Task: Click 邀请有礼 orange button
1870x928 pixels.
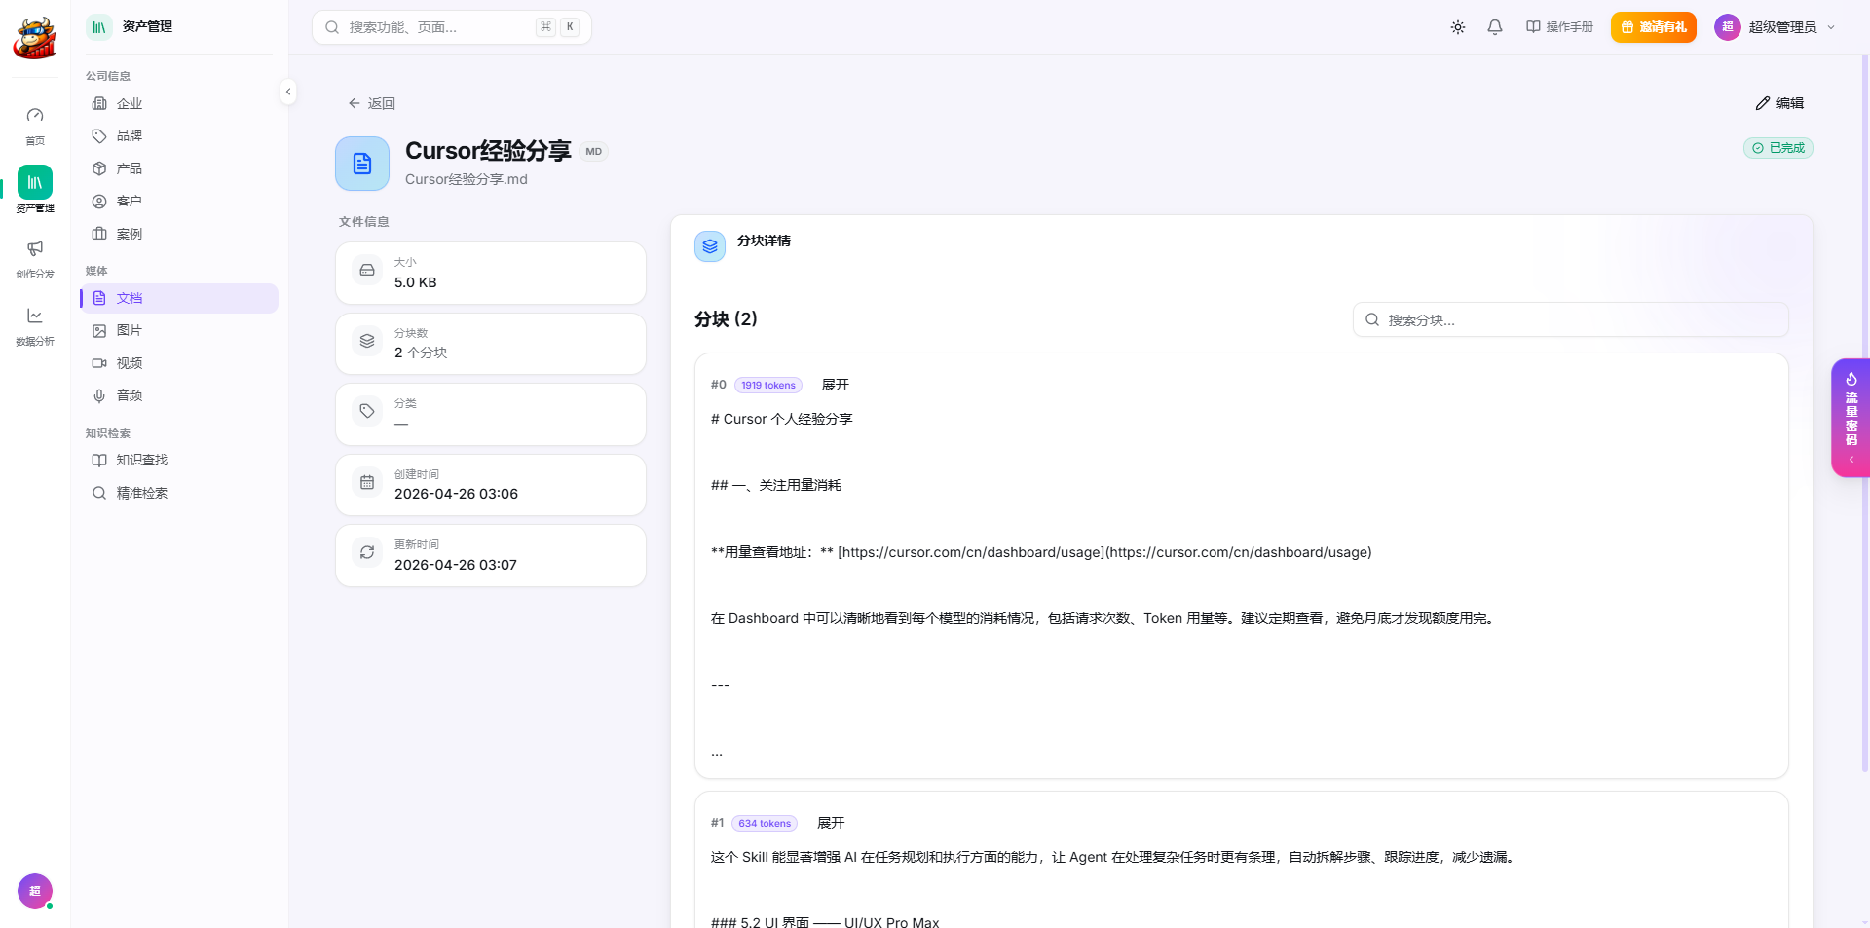Action: point(1654,27)
